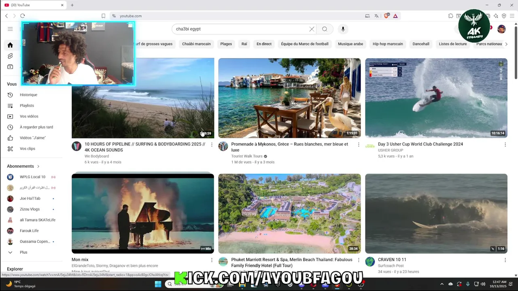Select the Musique arabe filter chip
Viewport: 518px width, 291px height.
pyautogui.click(x=350, y=44)
